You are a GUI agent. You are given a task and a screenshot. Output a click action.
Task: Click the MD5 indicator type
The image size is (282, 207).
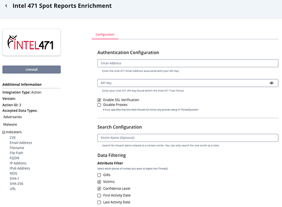tap(14, 174)
